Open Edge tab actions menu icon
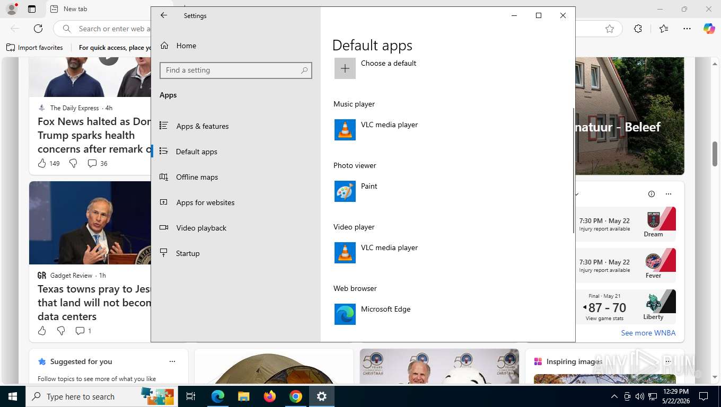Image resolution: width=721 pixels, height=407 pixels. [32, 9]
